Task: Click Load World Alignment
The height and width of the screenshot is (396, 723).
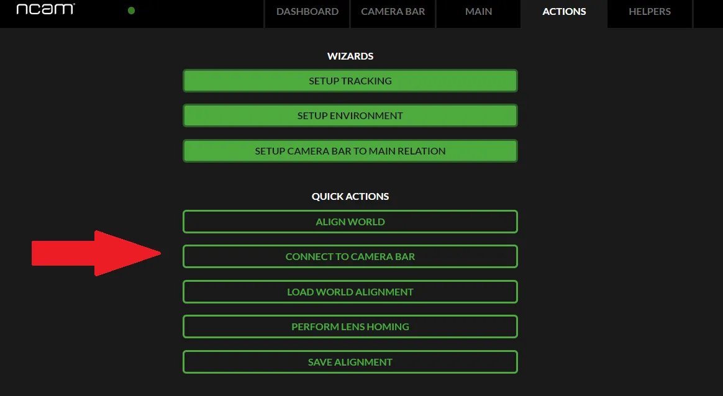Action: 350,292
